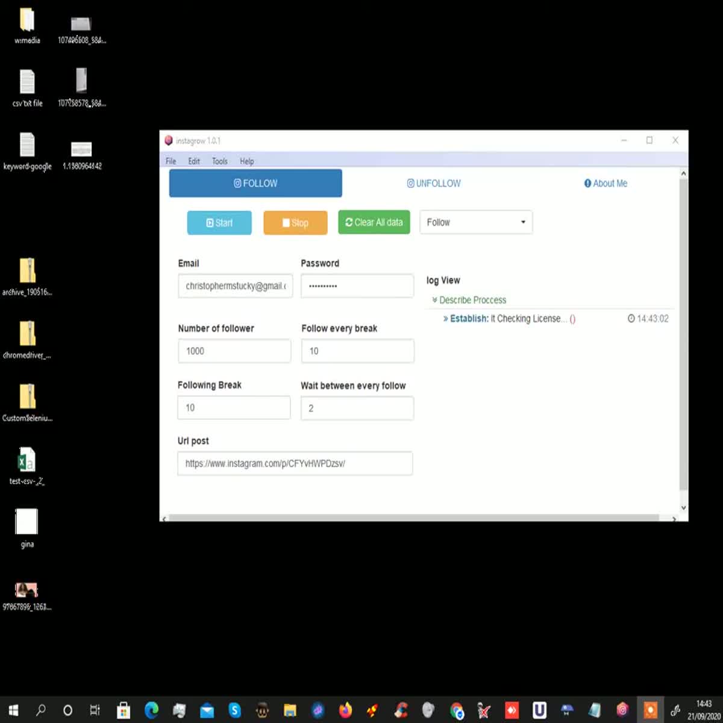
Task: Select the w.media folder on desktop
Action: tap(27, 26)
